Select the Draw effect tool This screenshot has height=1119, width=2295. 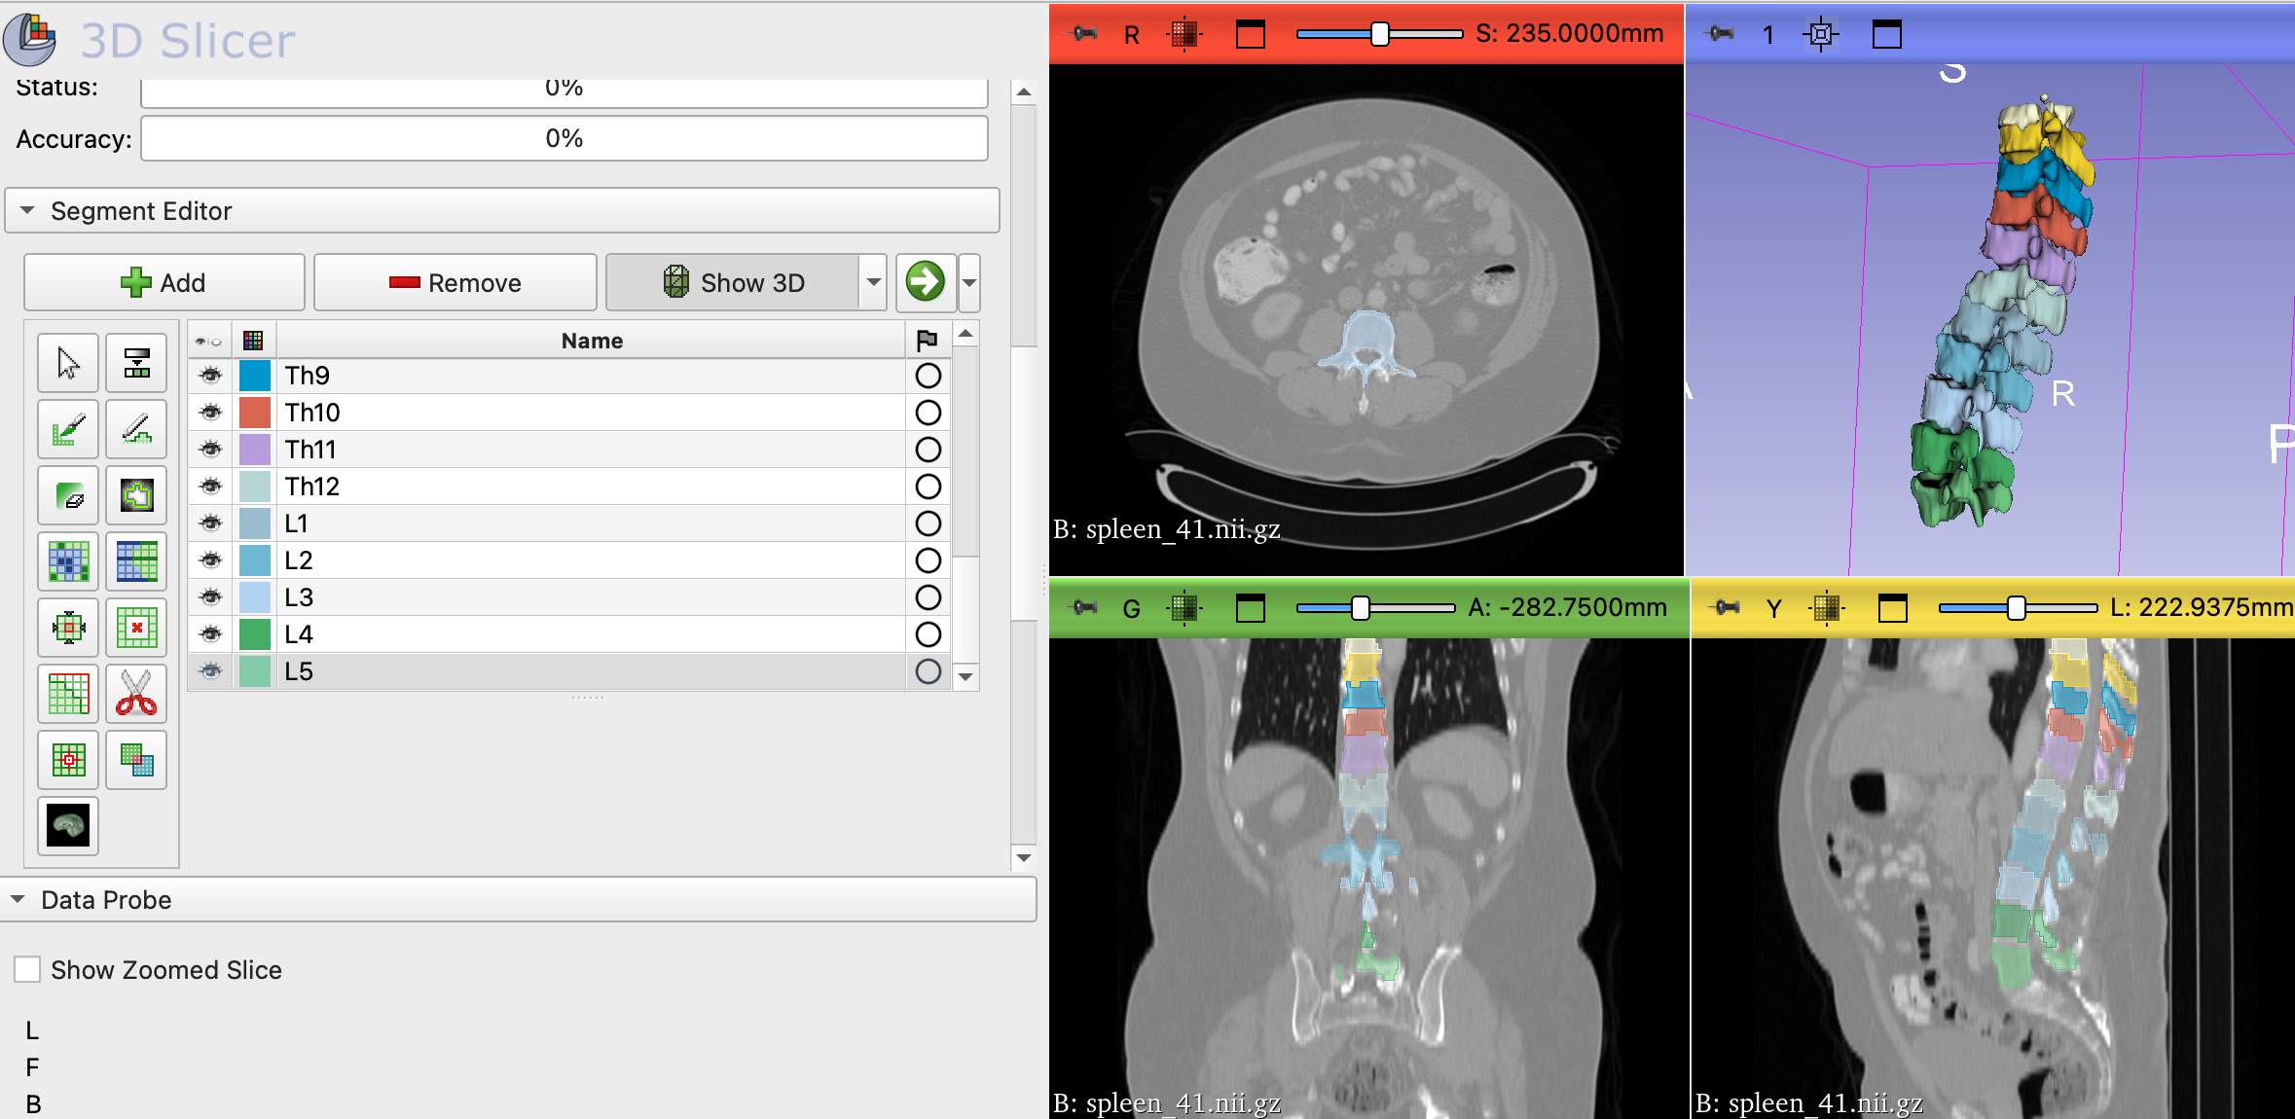point(136,429)
